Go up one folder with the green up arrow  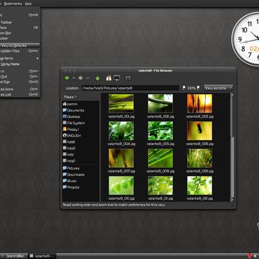(98, 78)
